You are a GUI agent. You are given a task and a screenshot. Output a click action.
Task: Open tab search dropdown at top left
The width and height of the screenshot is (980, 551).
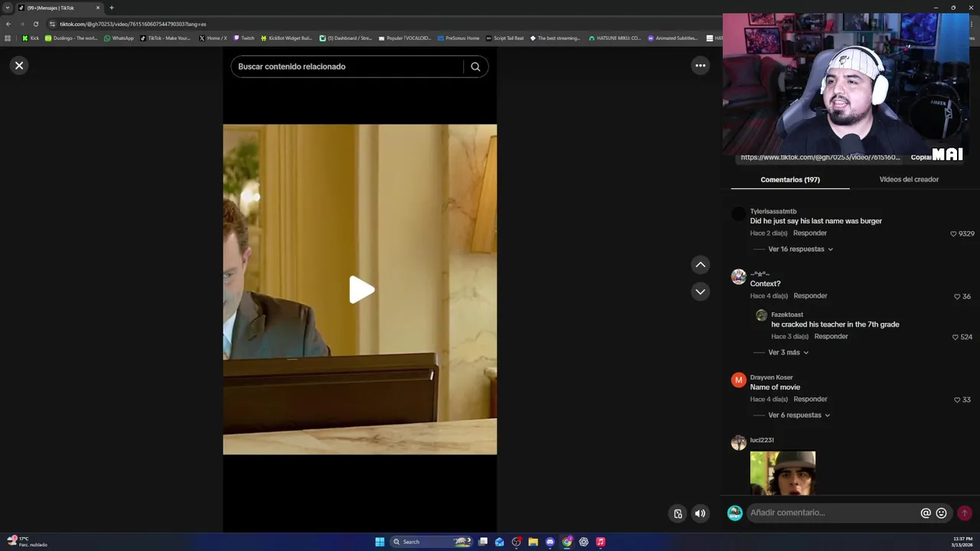[x=8, y=8]
